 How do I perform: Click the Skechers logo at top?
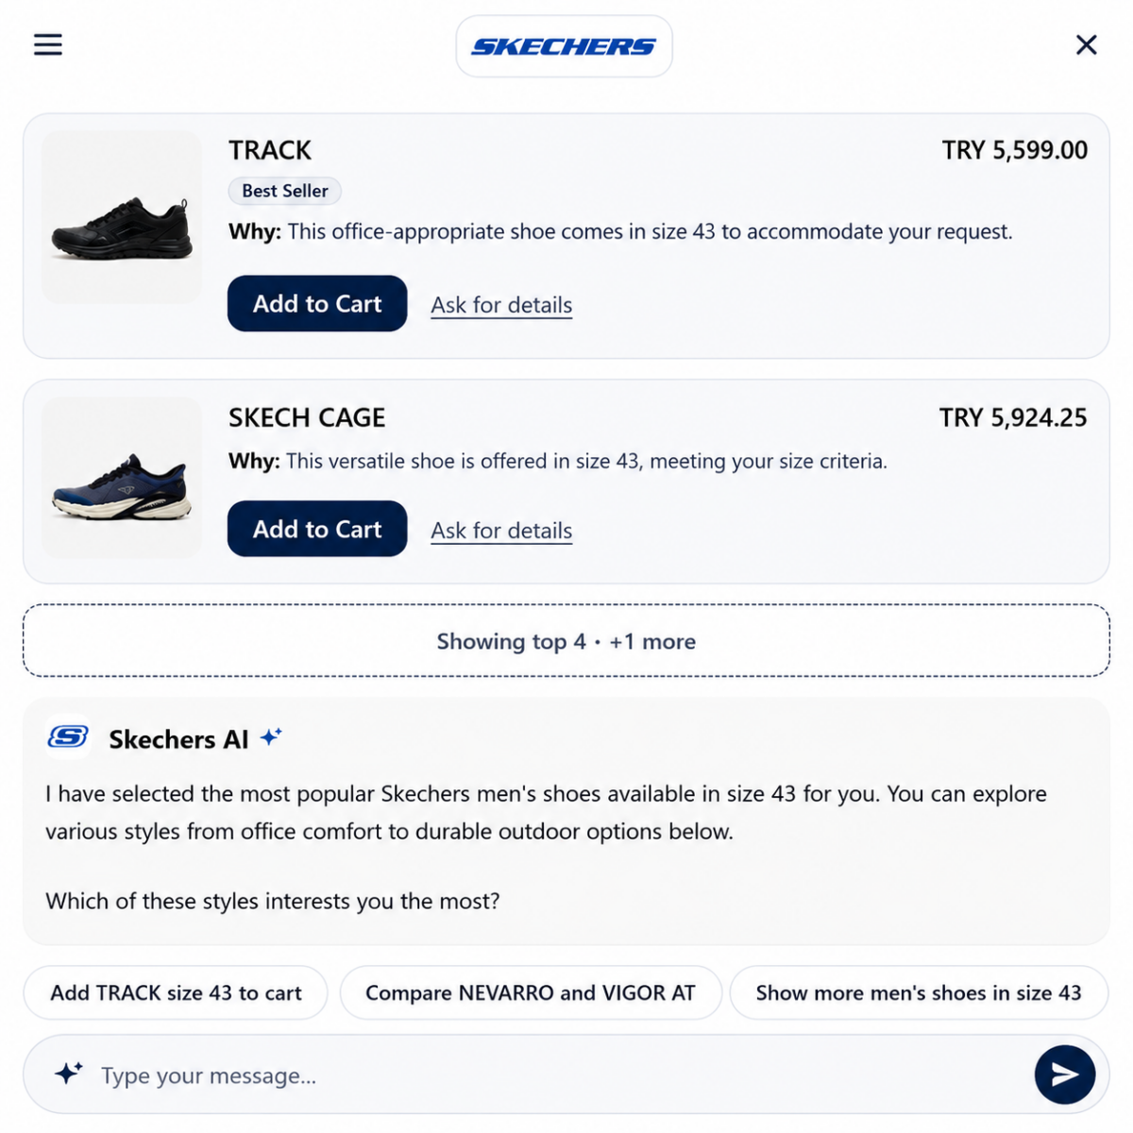pos(564,46)
